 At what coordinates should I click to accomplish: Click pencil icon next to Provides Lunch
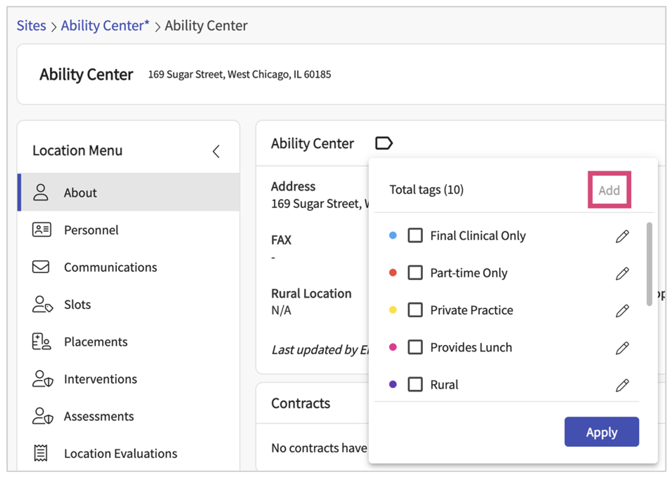point(622,348)
